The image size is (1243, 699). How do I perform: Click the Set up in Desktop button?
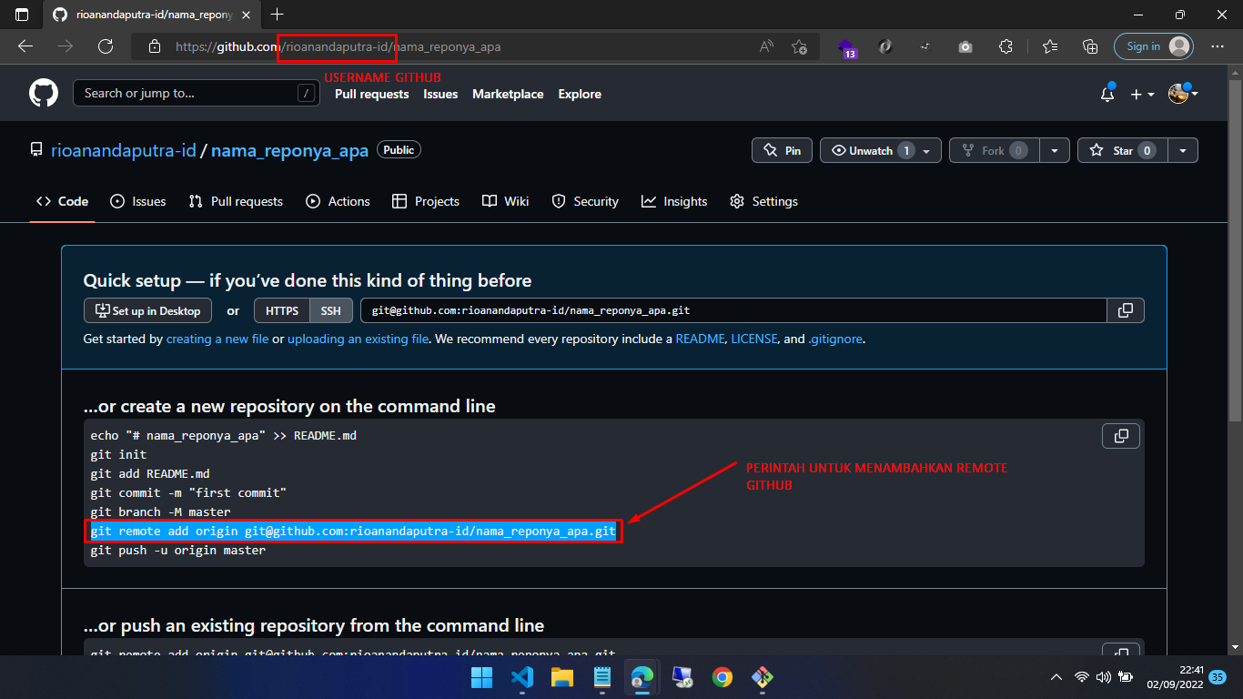[147, 310]
